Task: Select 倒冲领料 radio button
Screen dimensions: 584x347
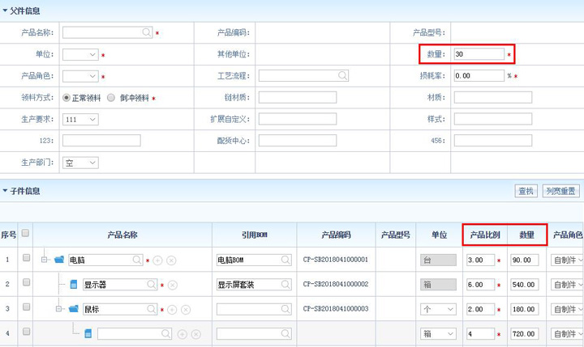Action: 112,98
